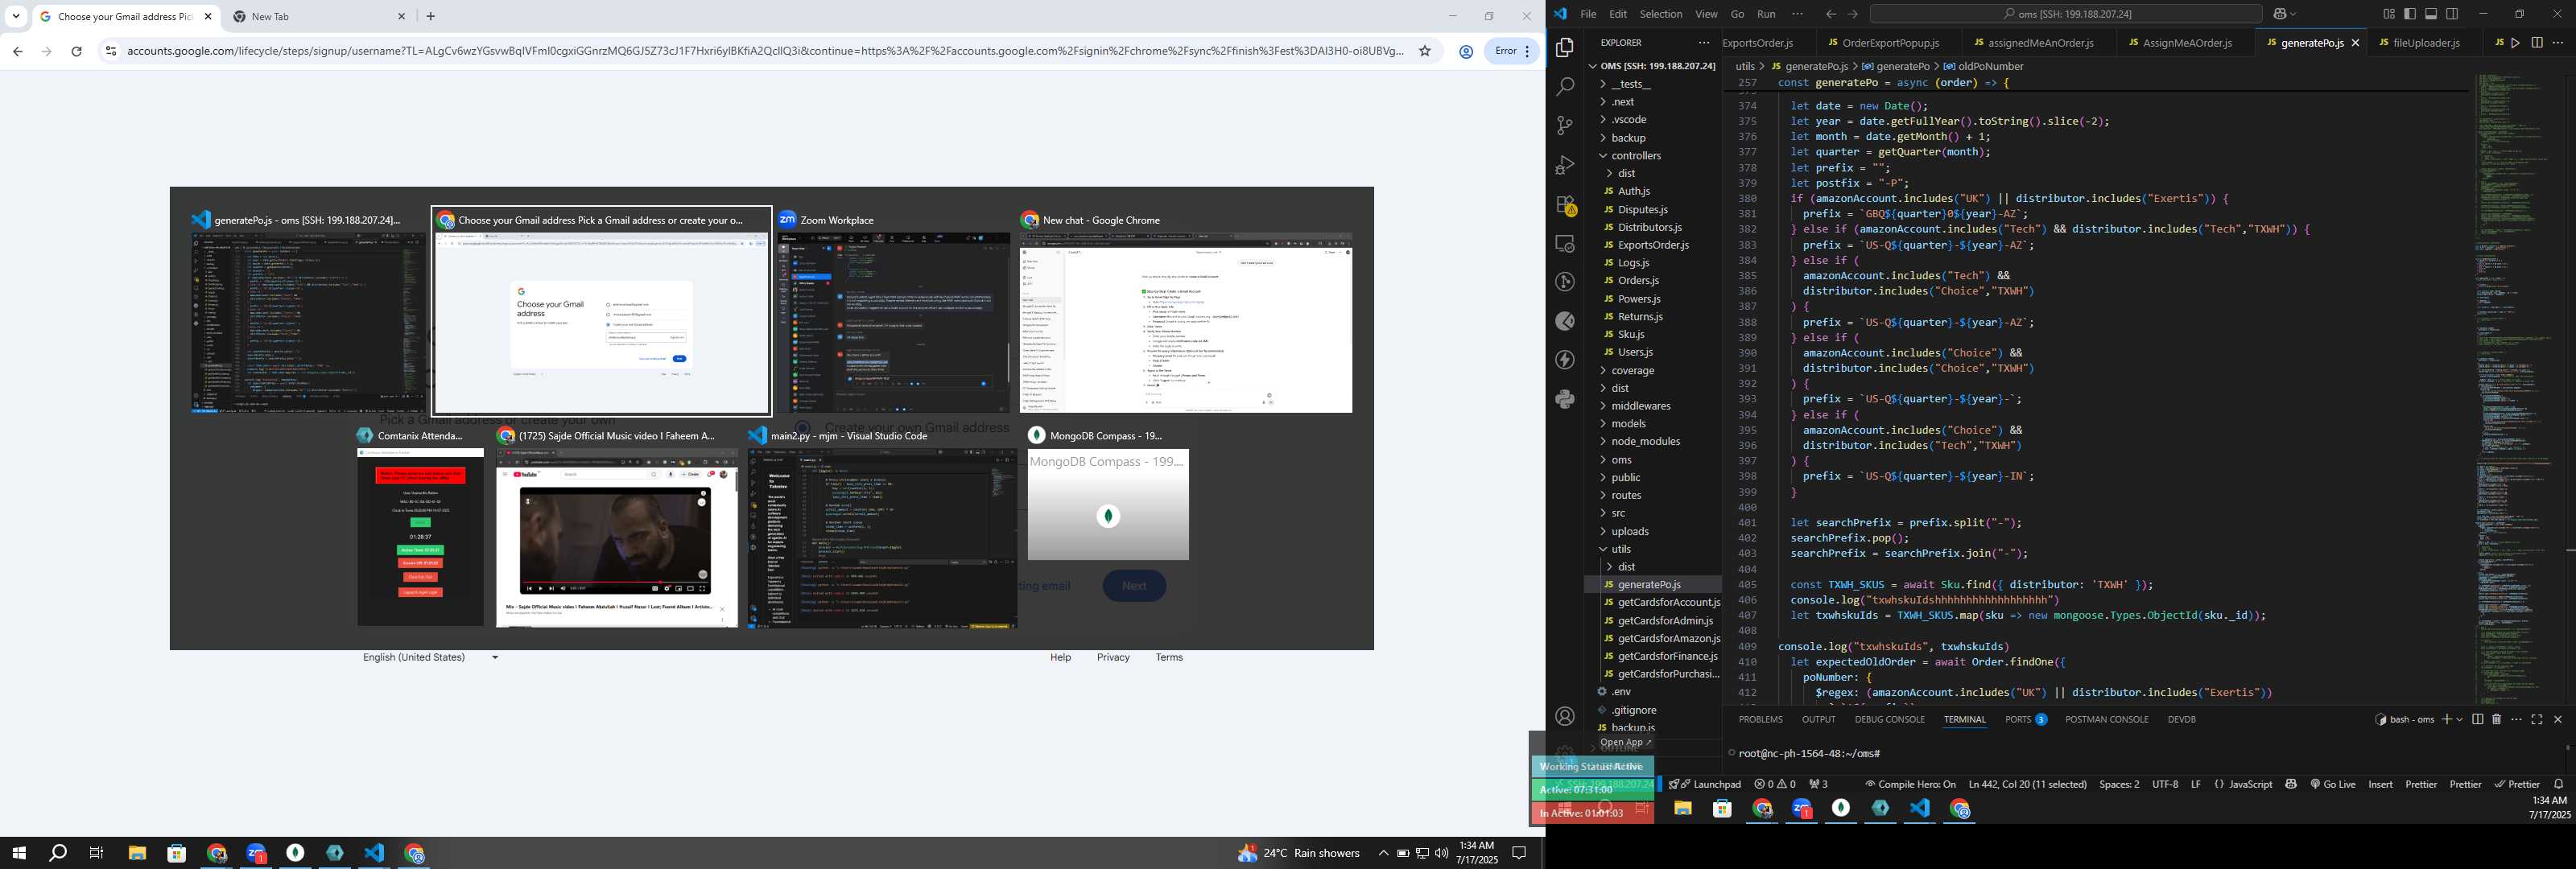Click errors and warnings count in status bar
The height and width of the screenshot is (869, 2576).
(1775, 784)
